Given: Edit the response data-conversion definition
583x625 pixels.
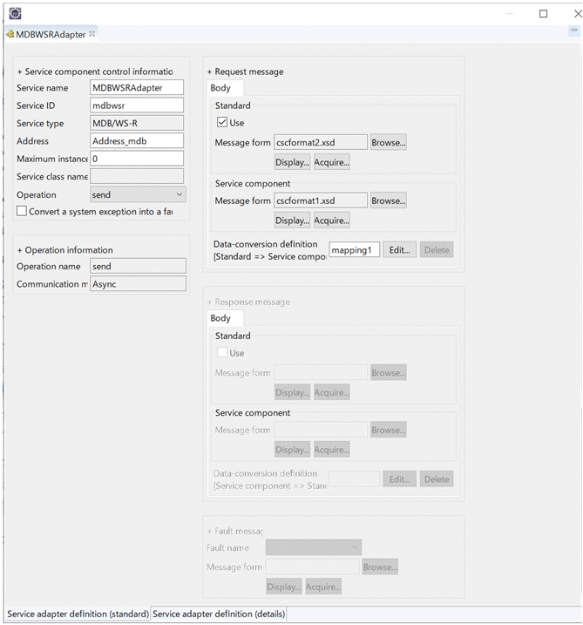Looking at the screenshot, I should (x=400, y=479).
